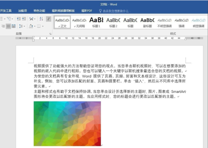Open the Asian layout dropdown arrow

click(x=35, y=19)
